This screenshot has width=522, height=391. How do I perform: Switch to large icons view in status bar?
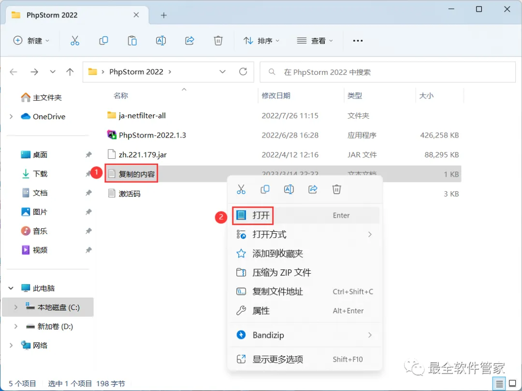[x=513, y=384]
